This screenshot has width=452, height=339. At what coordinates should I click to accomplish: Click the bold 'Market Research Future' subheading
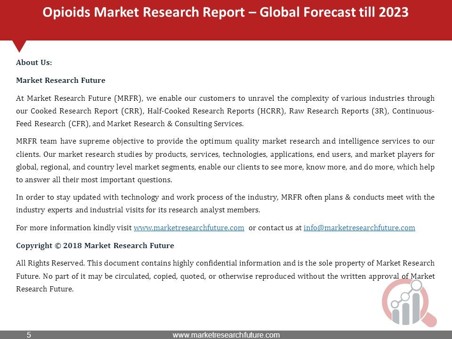click(x=61, y=81)
